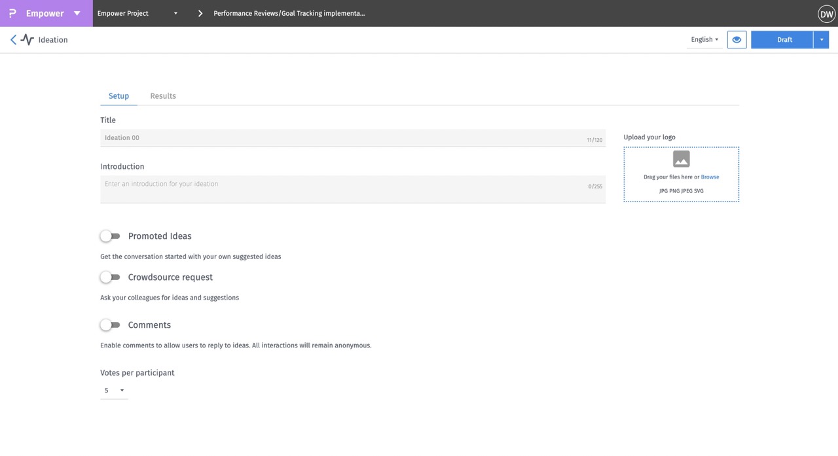Open the DW user avatar menu

point(826,14)
